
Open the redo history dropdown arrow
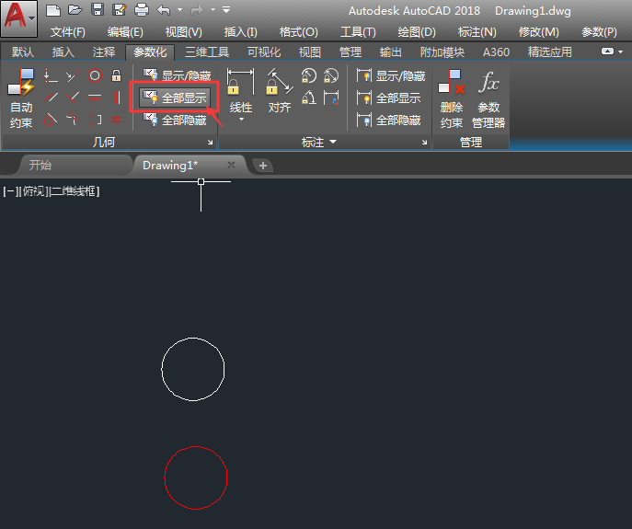coord(213,10)
